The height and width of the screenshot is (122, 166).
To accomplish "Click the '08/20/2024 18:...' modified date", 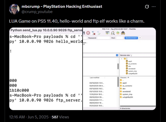I will 96,103.
